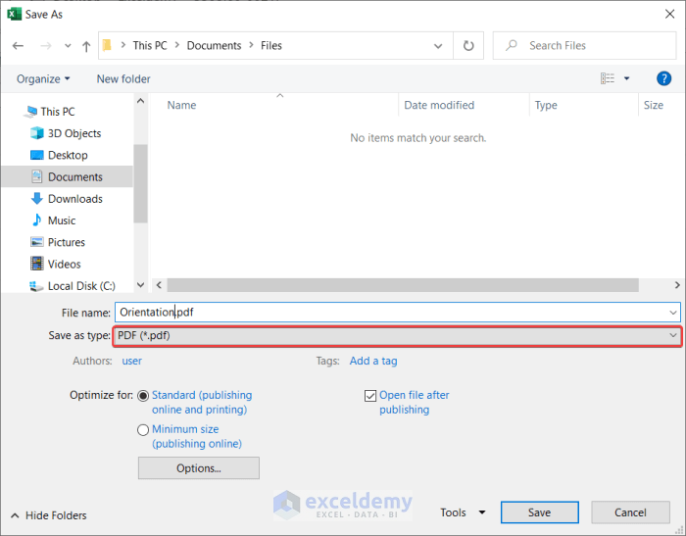This screenshot has height=536, width=686.
Task: Select 'Files' in the address path
Action: pyautogui.click(x=271, y=45)
